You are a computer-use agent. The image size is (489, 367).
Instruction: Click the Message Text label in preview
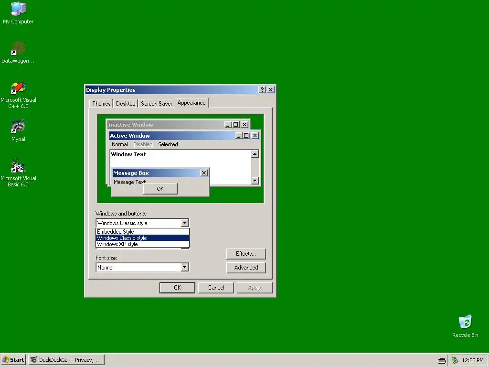click(x=129, y=182)
